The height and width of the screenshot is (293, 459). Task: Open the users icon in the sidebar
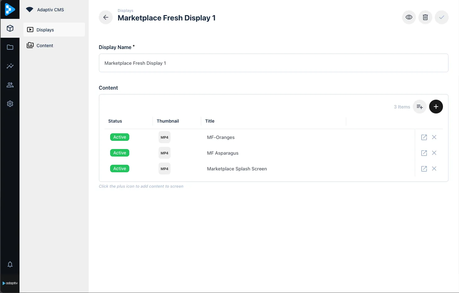tap(10, 85)
